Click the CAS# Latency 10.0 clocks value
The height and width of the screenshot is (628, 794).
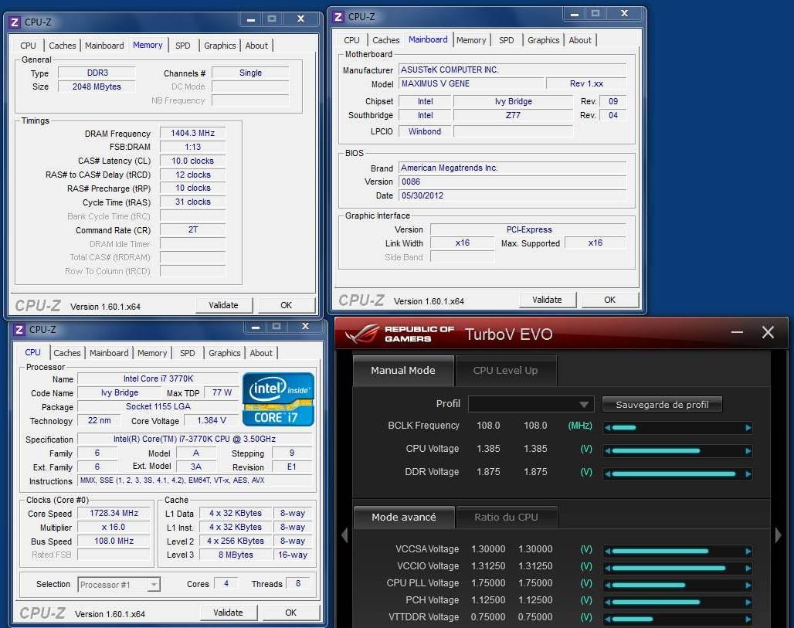(x=192, y=161)
